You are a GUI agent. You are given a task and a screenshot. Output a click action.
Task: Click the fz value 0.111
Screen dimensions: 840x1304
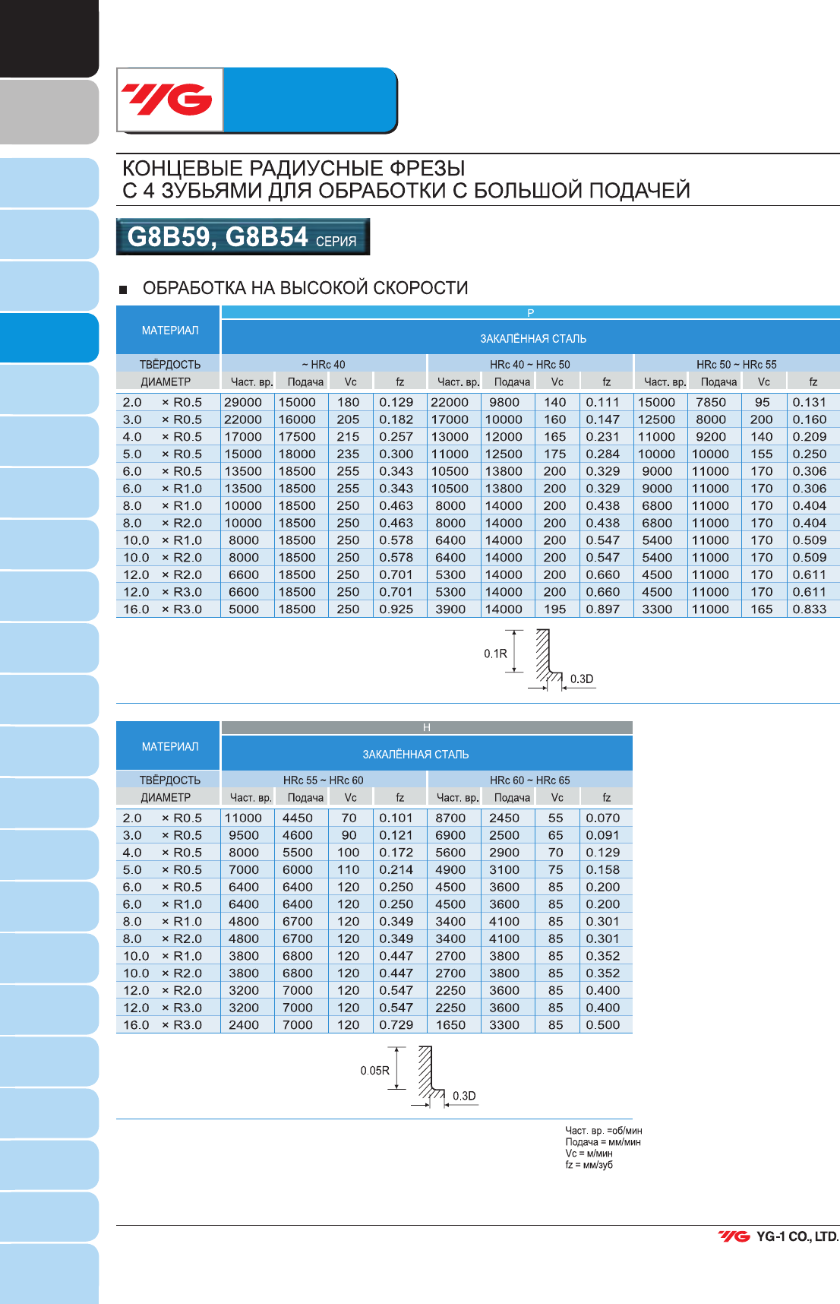603,402
